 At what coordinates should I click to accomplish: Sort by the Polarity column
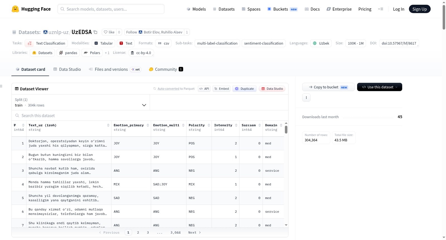(x=209, y=125)
